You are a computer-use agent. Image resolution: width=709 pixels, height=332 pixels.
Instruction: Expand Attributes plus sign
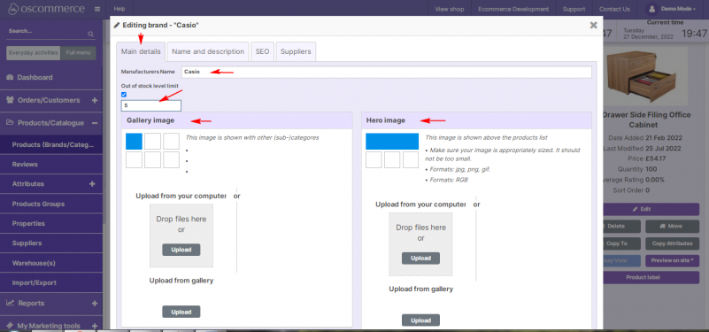point(92,183)
